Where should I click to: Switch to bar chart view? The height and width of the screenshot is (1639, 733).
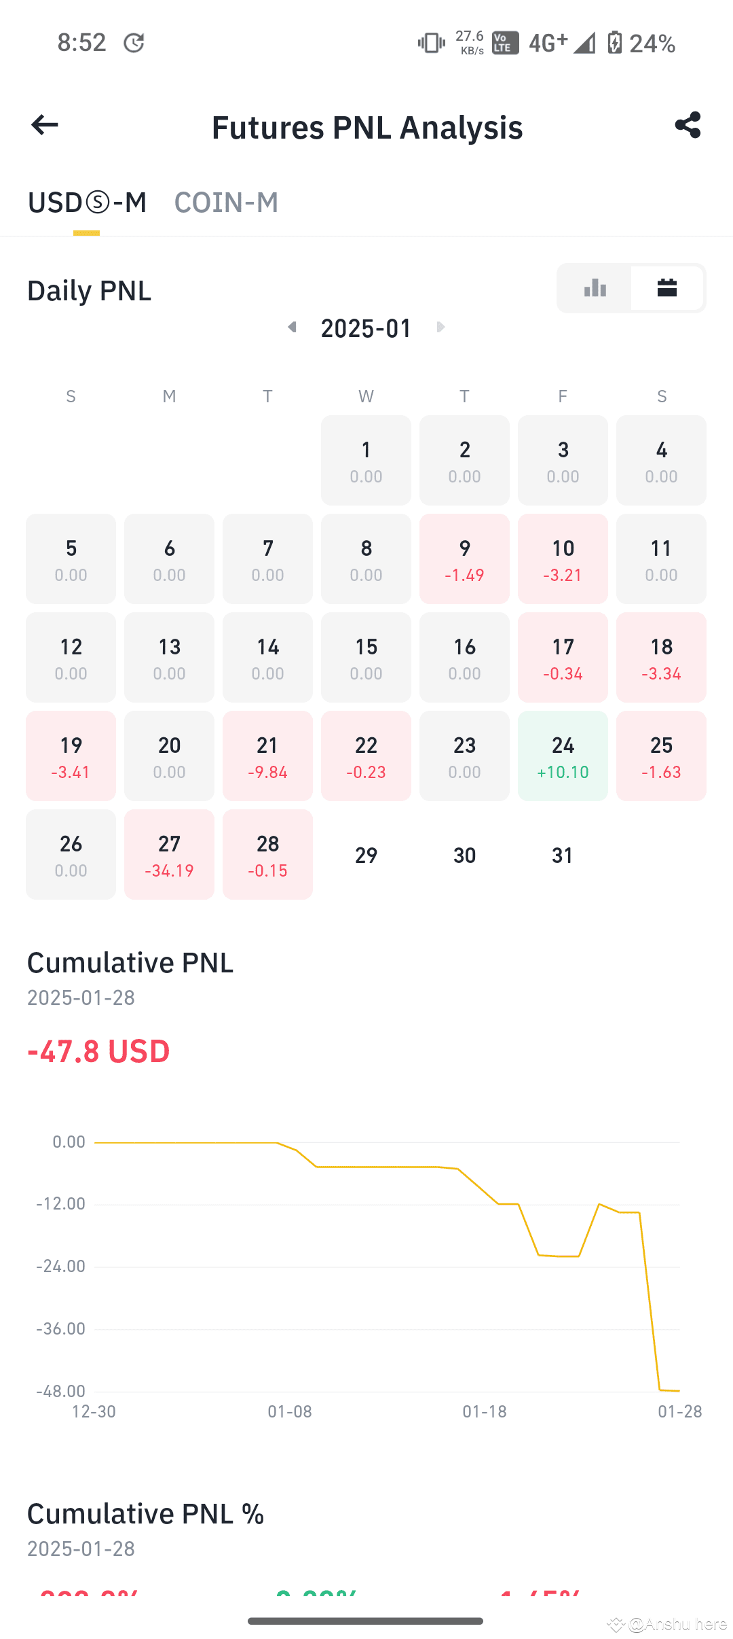[595, 288]
